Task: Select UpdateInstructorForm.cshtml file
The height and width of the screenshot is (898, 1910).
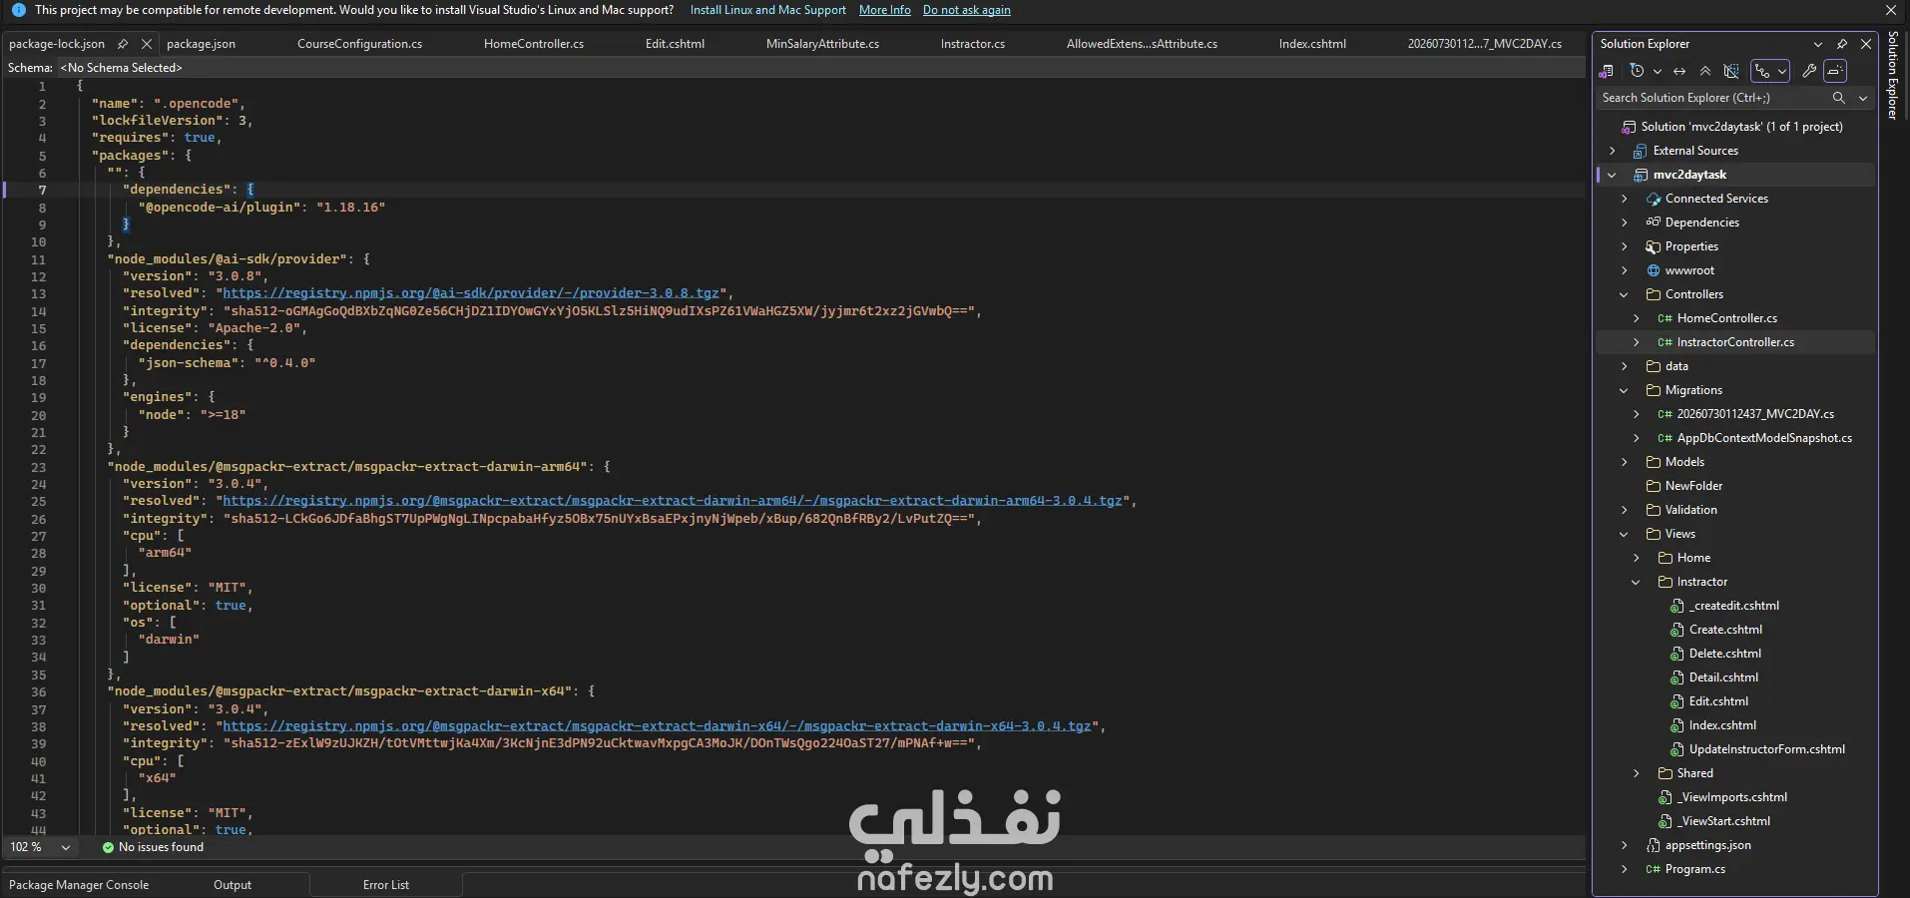Action: [1767, 749]
